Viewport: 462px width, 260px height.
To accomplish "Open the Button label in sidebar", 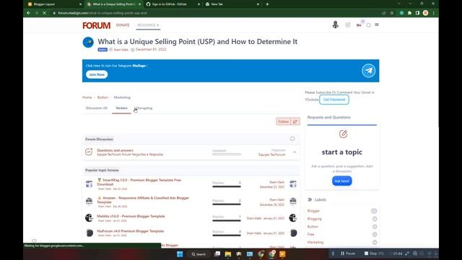I will click(313, 227).
